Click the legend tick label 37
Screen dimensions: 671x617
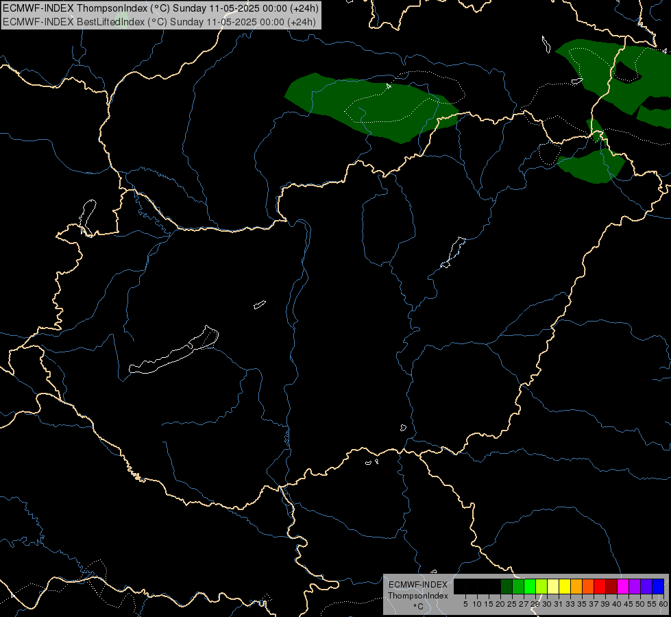pyautogui.click(x=594, y=604)
